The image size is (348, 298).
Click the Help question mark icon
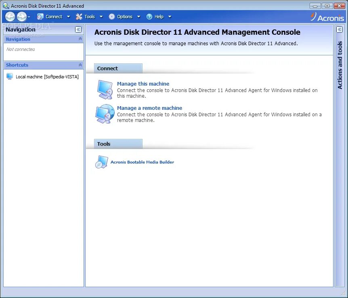149,17
